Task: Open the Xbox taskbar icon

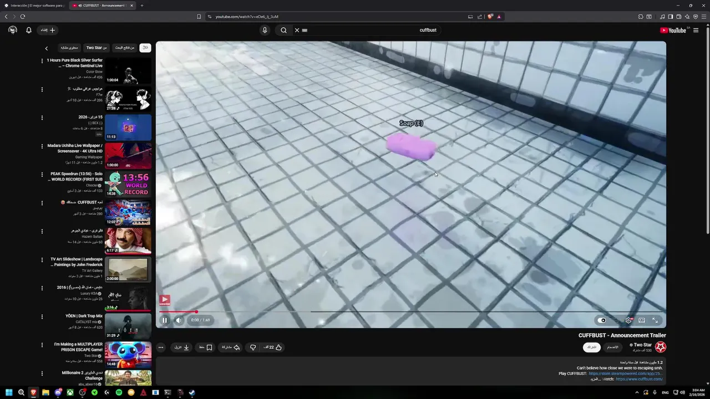Action: point(70,392)
